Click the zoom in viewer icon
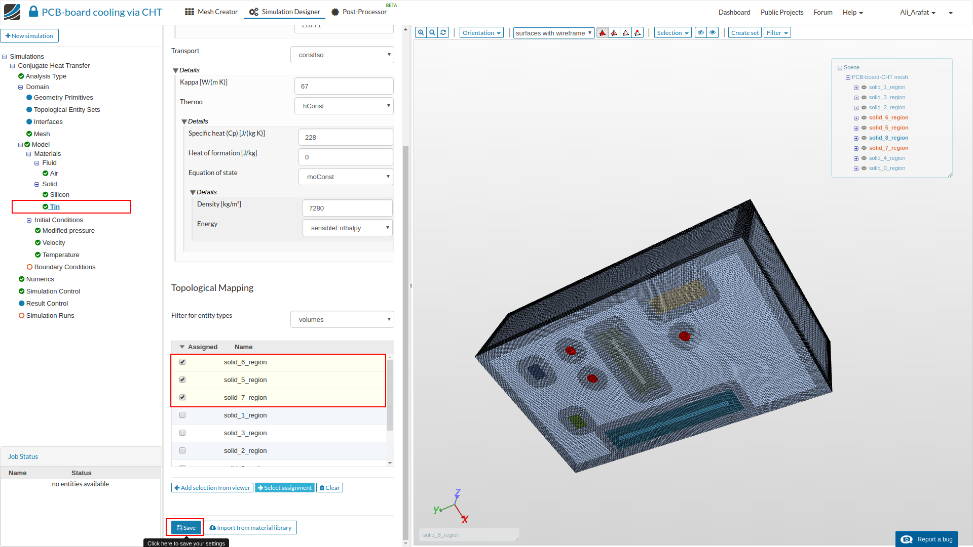Screen dimensions: 973x547 tap(421, 33)
